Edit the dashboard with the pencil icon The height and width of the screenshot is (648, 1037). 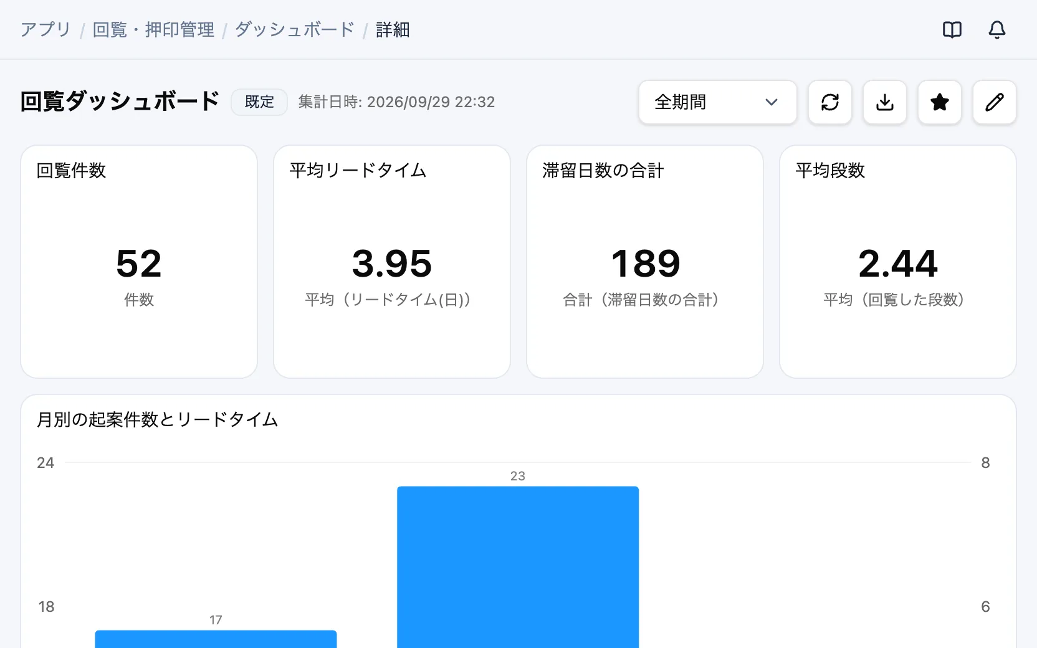995,102
